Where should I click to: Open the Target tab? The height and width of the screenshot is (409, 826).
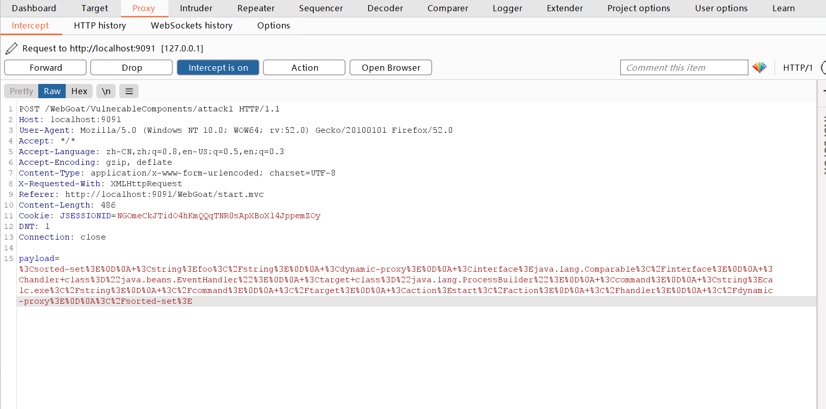click(95, 8)
